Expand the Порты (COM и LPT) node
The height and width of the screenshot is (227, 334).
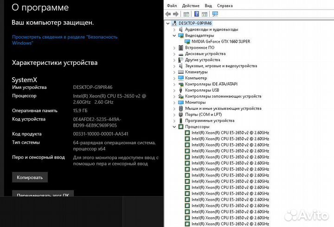(x=174, y=114)
